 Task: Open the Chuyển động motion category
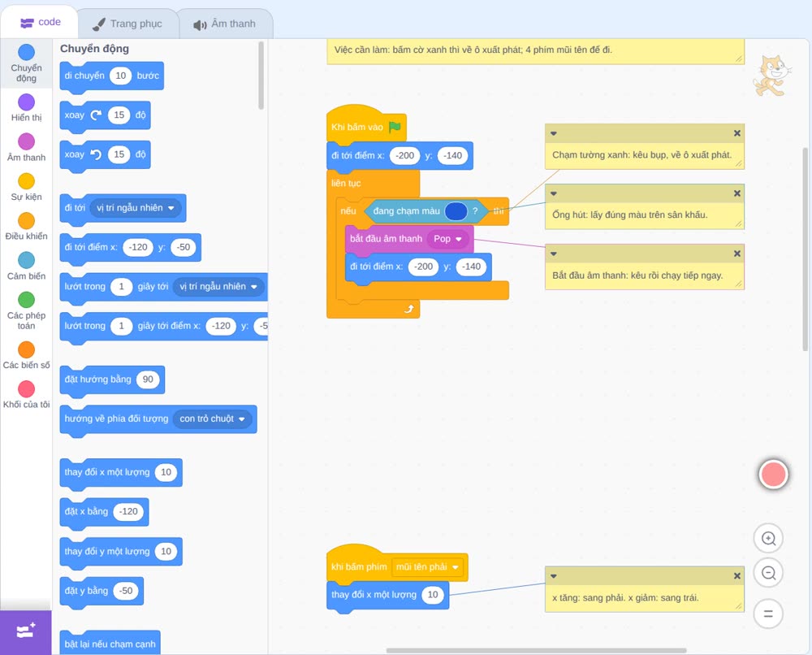(26, 63)
